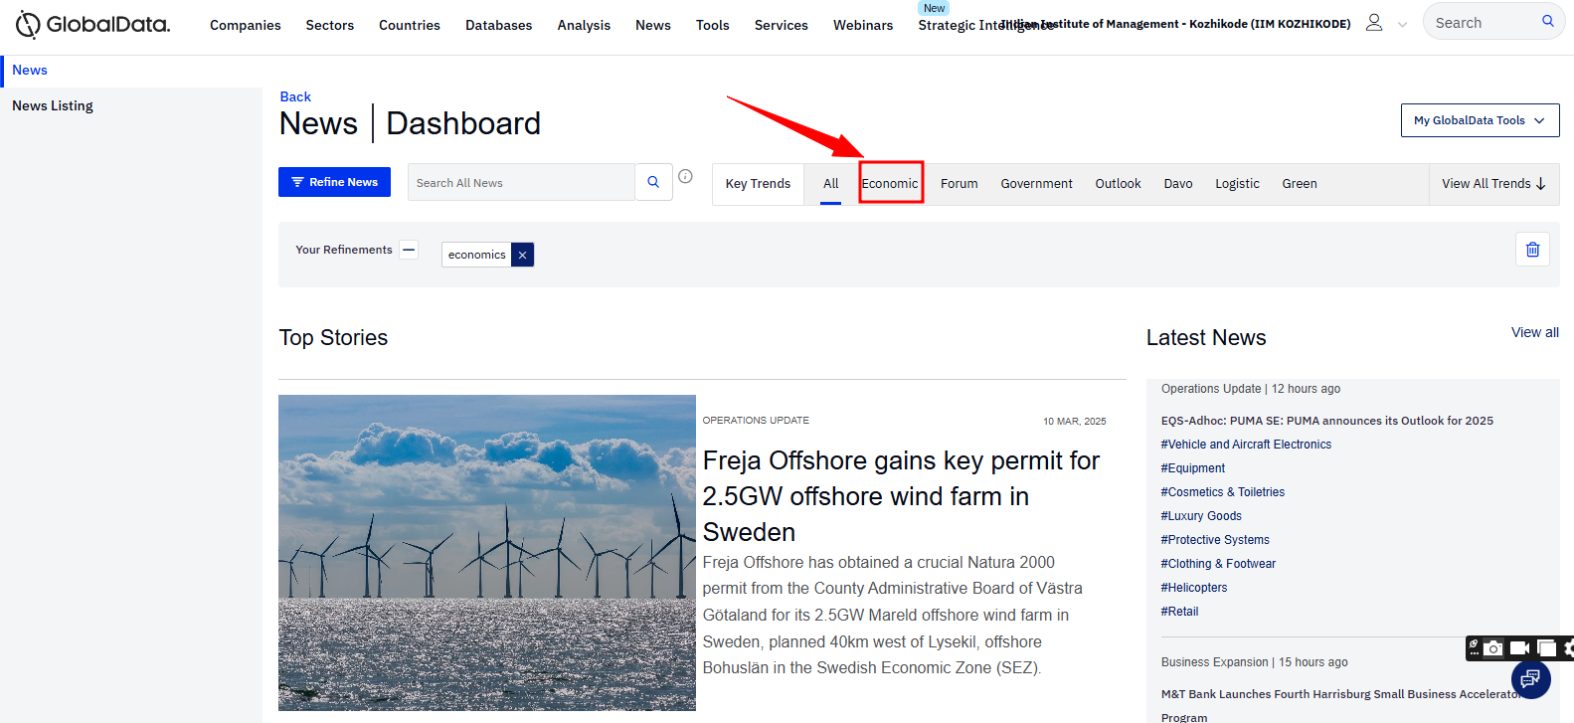This screenshot has width=1574, height=723.
Task: Click the GlobalData logo
Action: (x=93, y=25)
